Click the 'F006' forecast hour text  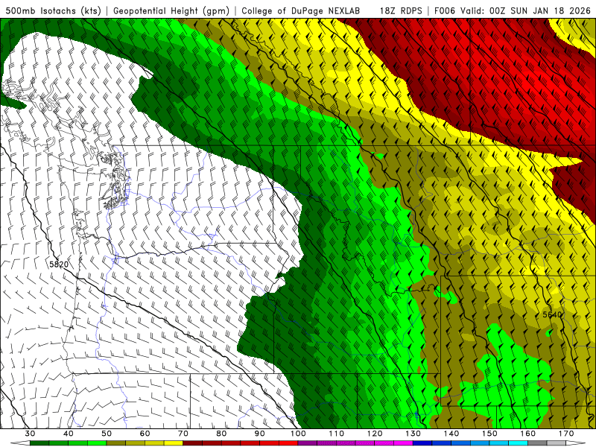click(445, 10)
